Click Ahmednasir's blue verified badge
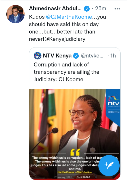The image size is (127, 183). 87,9
